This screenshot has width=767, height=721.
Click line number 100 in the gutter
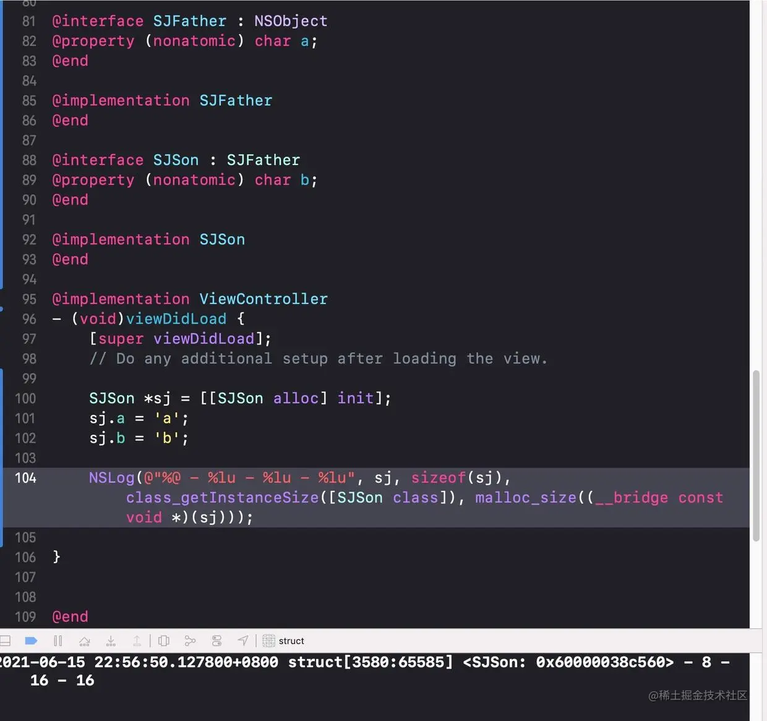coord(25,398)
